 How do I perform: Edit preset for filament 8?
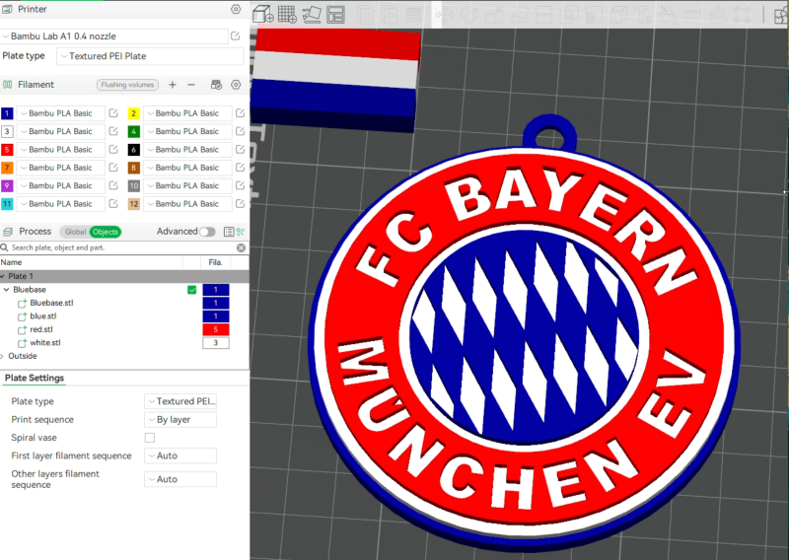tap(240, 168)
